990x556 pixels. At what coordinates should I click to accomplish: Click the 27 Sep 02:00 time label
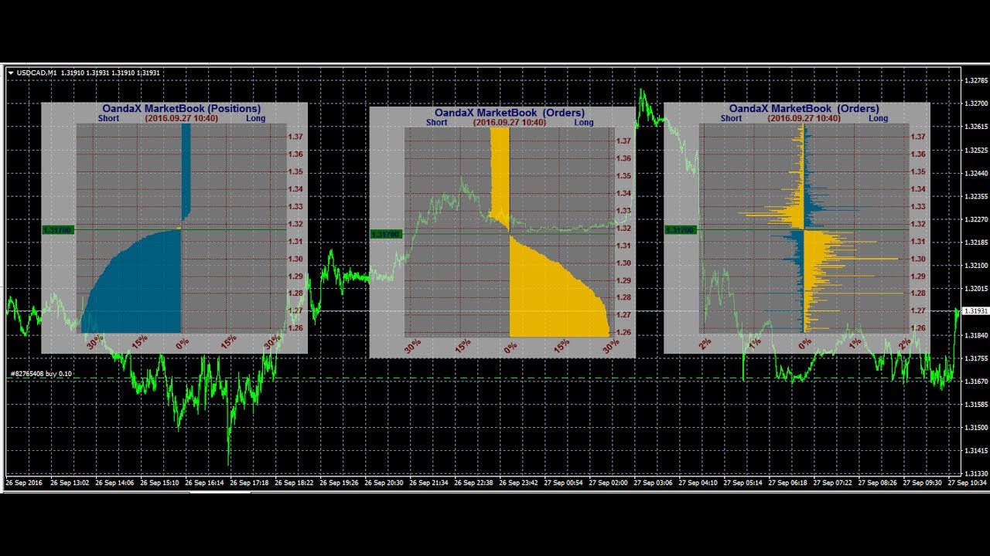(x=608, y=483)
